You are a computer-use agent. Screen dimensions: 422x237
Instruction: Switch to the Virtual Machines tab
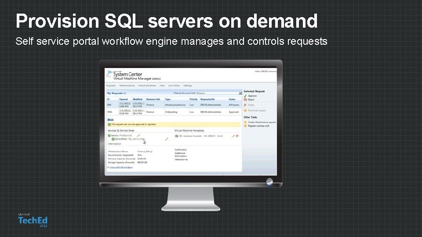147,86
